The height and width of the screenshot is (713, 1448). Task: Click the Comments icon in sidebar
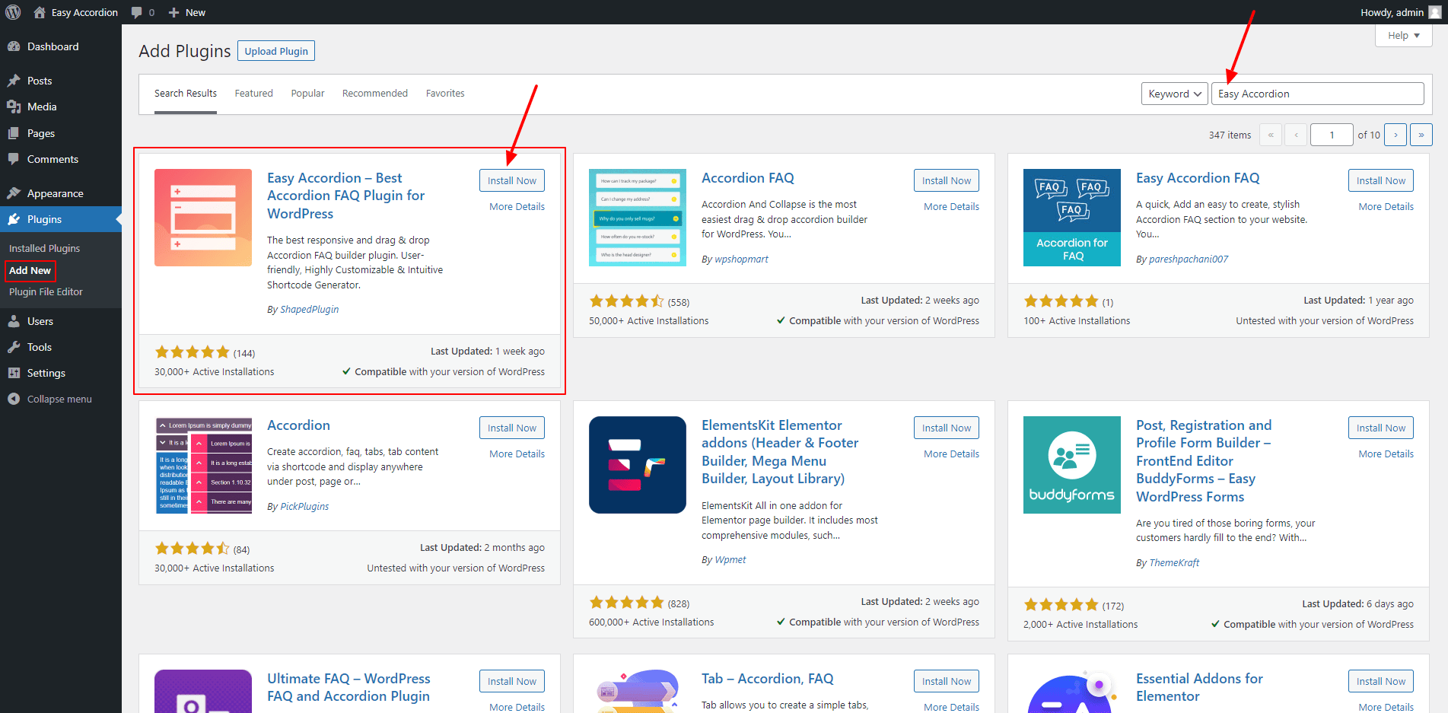point(14,159)
